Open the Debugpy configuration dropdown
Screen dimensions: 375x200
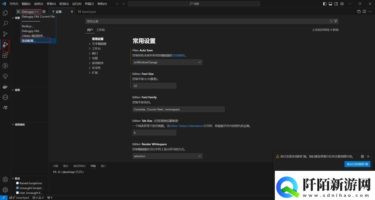point(30,12)
